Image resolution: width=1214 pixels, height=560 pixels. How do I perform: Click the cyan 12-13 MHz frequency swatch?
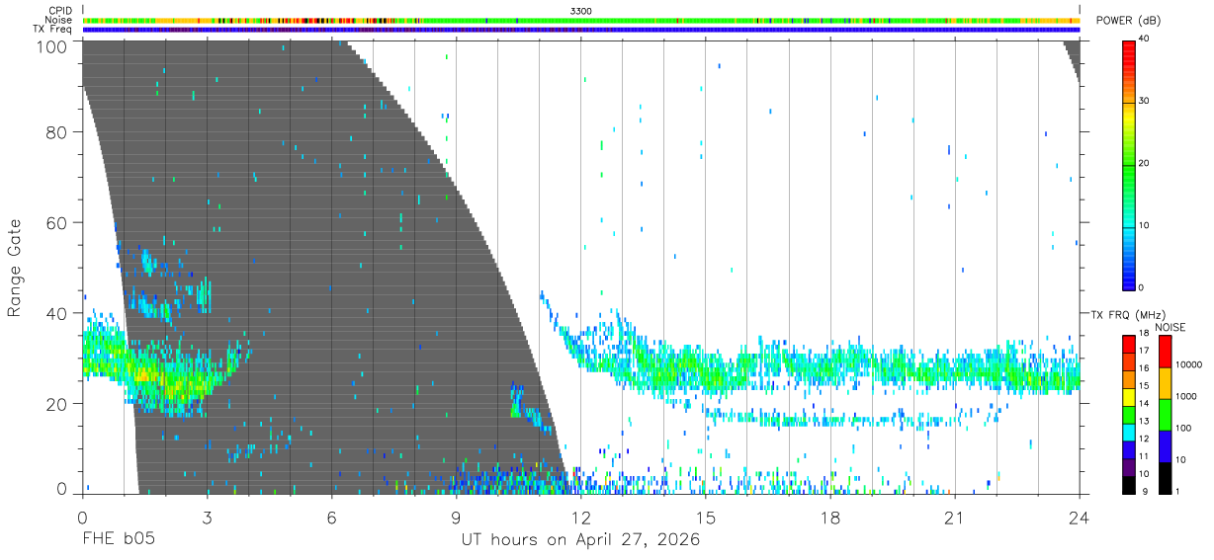coord(1129,431)
